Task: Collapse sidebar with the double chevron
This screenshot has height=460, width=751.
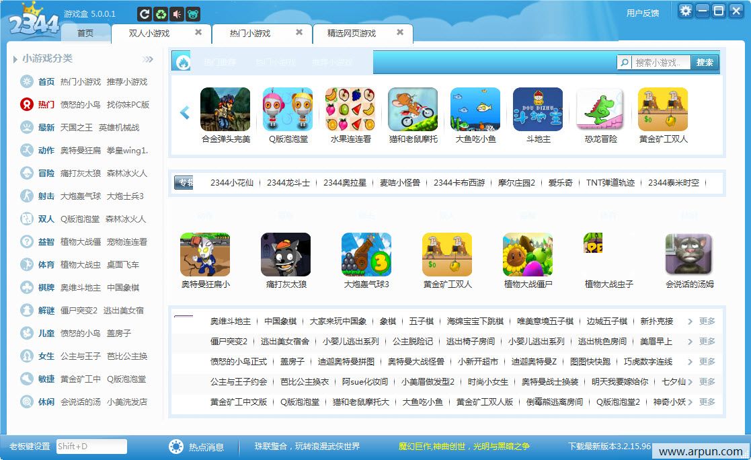Action: tap(147, 59)
